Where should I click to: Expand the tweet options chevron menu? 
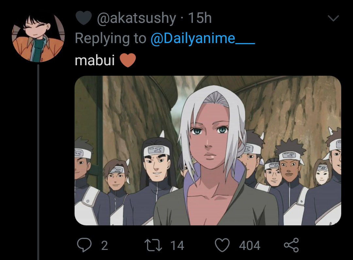click(x=333, y=18)
